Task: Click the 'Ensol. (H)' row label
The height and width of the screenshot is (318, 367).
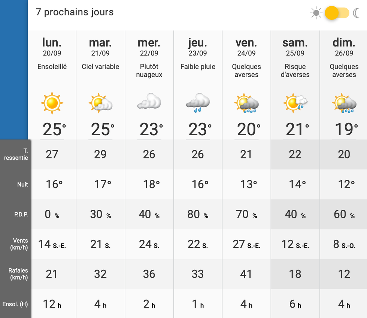Action: pyautogui.click(x=15, y=304)
